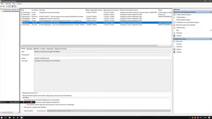Toggle Выполнить с наивысшими правами checkbox
The height and width of the screenshot is (119, 212).
23,107
